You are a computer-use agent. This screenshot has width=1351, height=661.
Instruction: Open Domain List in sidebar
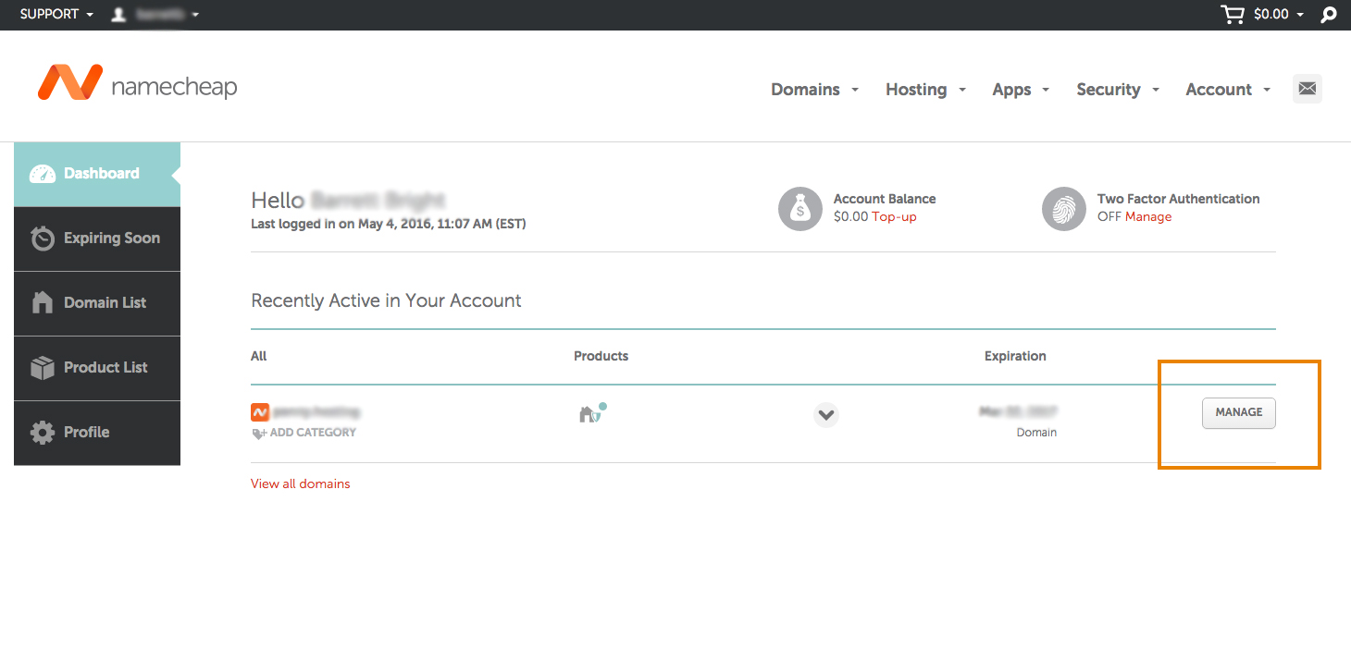pyautogui.click(x=97, y=303)
